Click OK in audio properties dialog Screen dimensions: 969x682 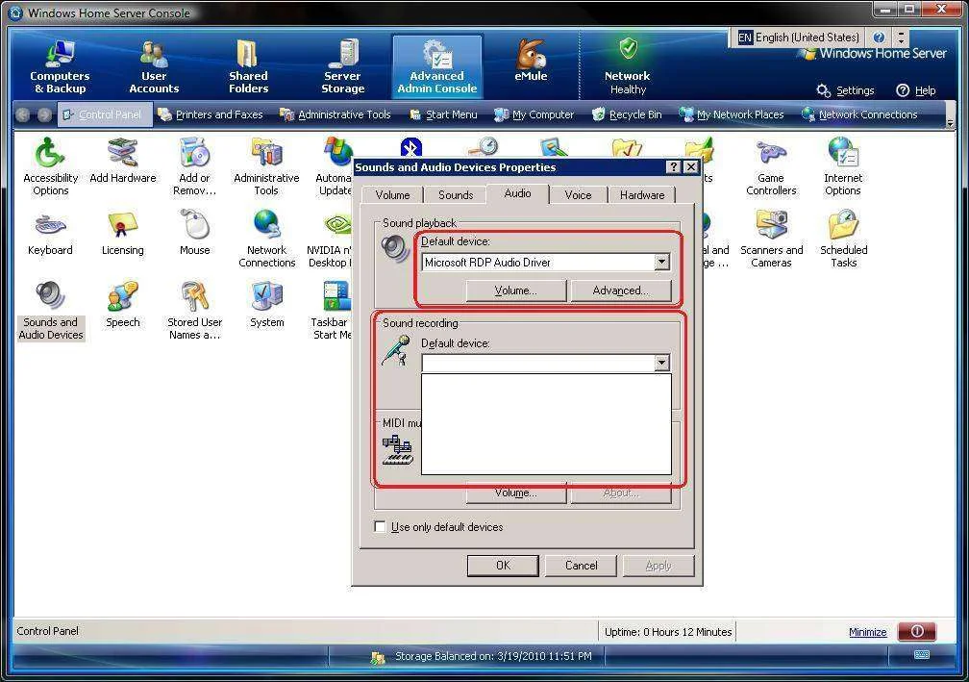[x=503, y=566]
